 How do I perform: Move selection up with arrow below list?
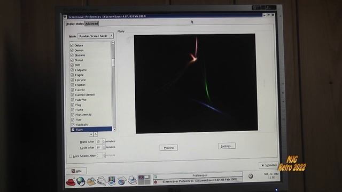click(x=96, y=134)
